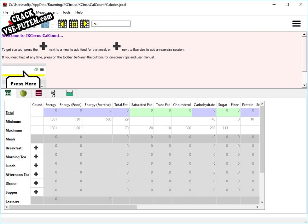Viewport: 308px width, 224px height.
Task: Select the Cholesterol column header
Action: click(182, 105)
